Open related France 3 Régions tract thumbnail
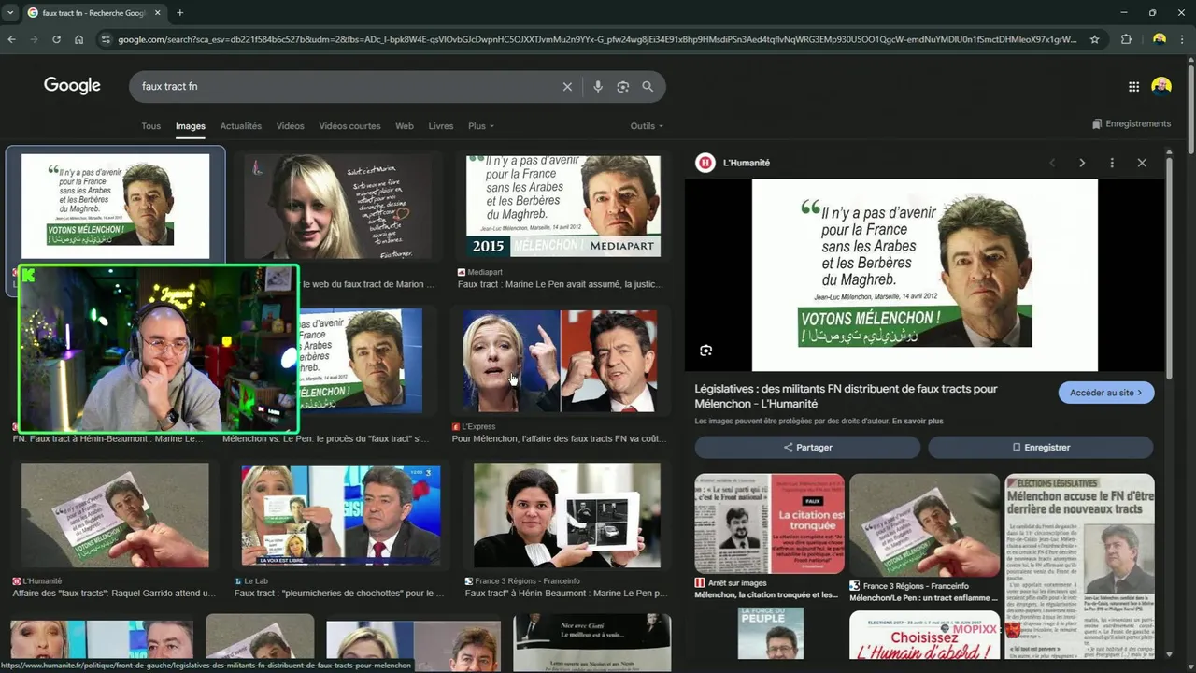 924,525
